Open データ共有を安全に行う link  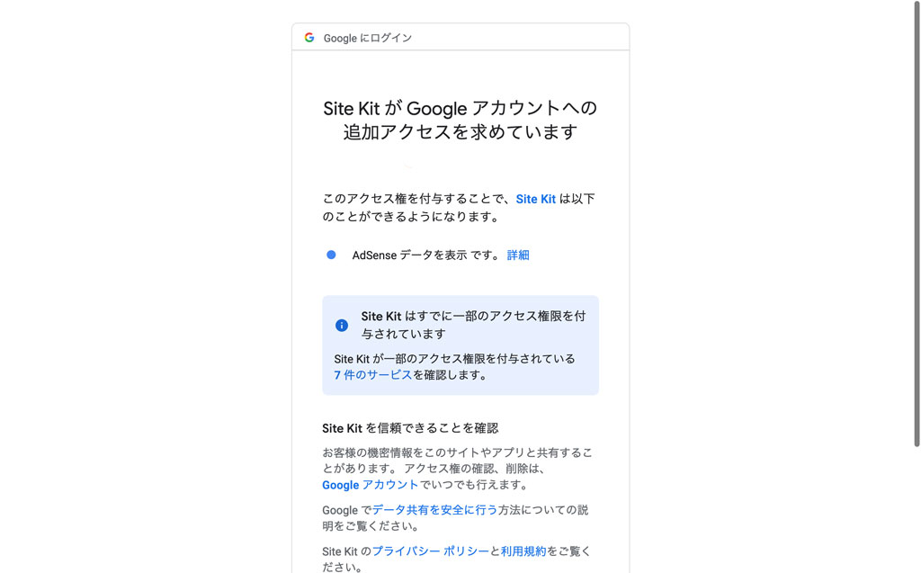click(434, 509)
